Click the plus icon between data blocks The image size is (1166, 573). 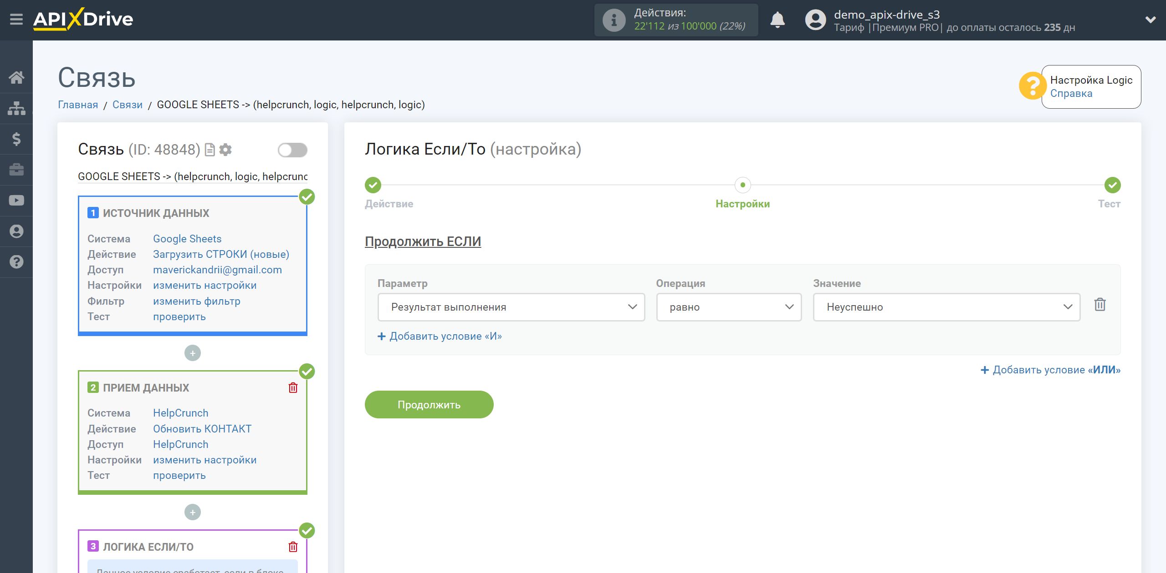193,352
